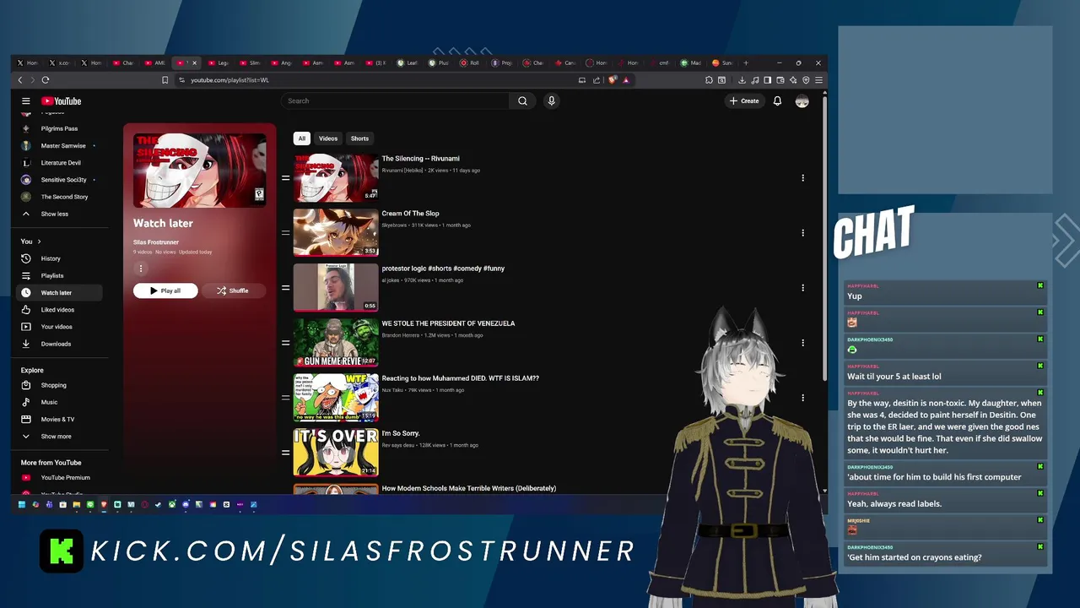
Task: Grab reorder handle for The Silencing video
Action: coord(285,178)
